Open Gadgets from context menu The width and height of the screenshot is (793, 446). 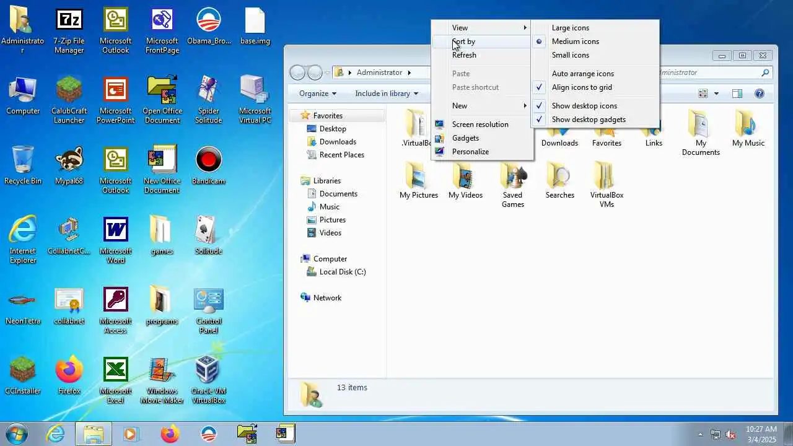point(482,138)
